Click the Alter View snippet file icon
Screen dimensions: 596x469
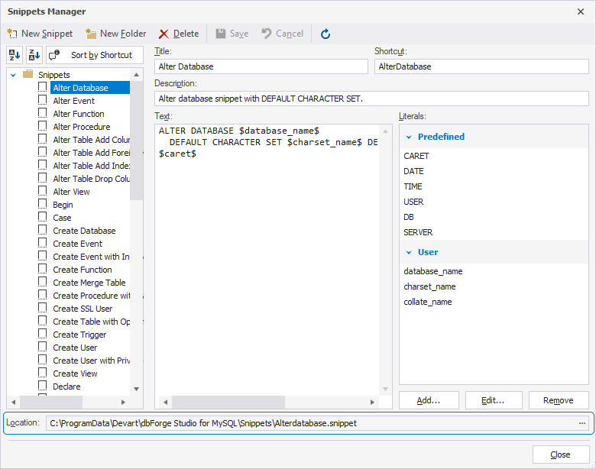(43, 191)
